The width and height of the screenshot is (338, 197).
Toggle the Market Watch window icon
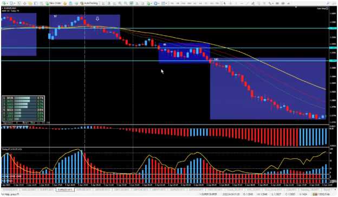[x=19, y=3]
